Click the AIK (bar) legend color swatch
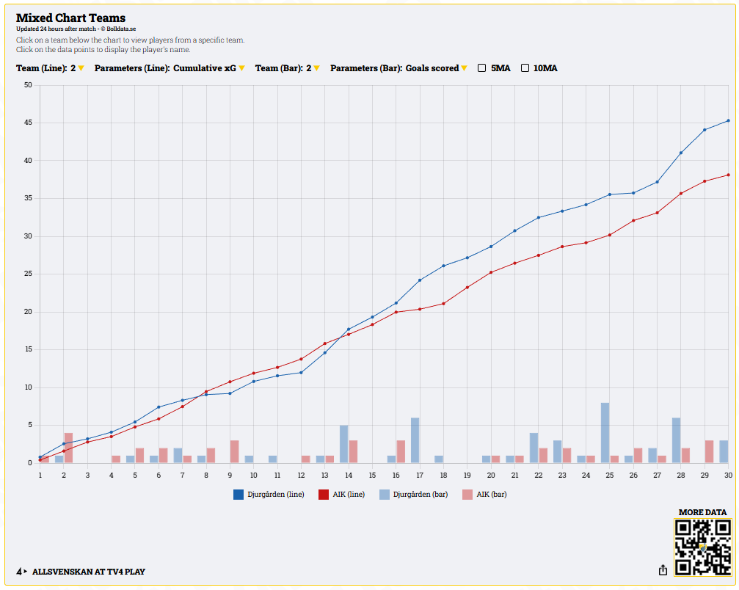 (467, 495)
